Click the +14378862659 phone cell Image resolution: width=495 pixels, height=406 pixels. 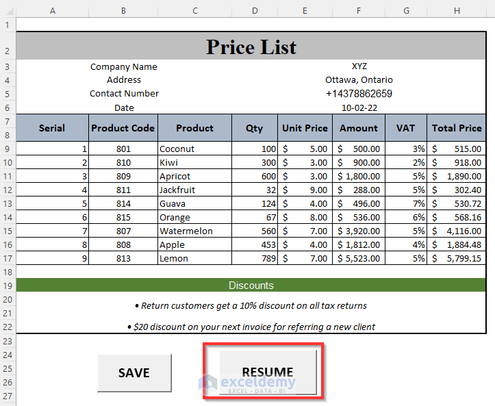(359, 94)
